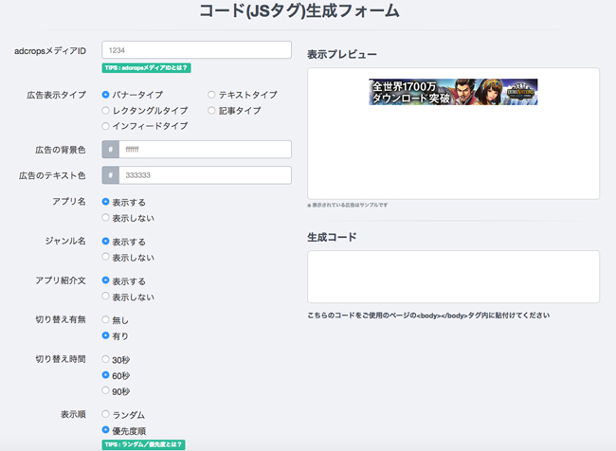
Task: Click the 広告表示タイプ label
Action: [x=56, y=95]
